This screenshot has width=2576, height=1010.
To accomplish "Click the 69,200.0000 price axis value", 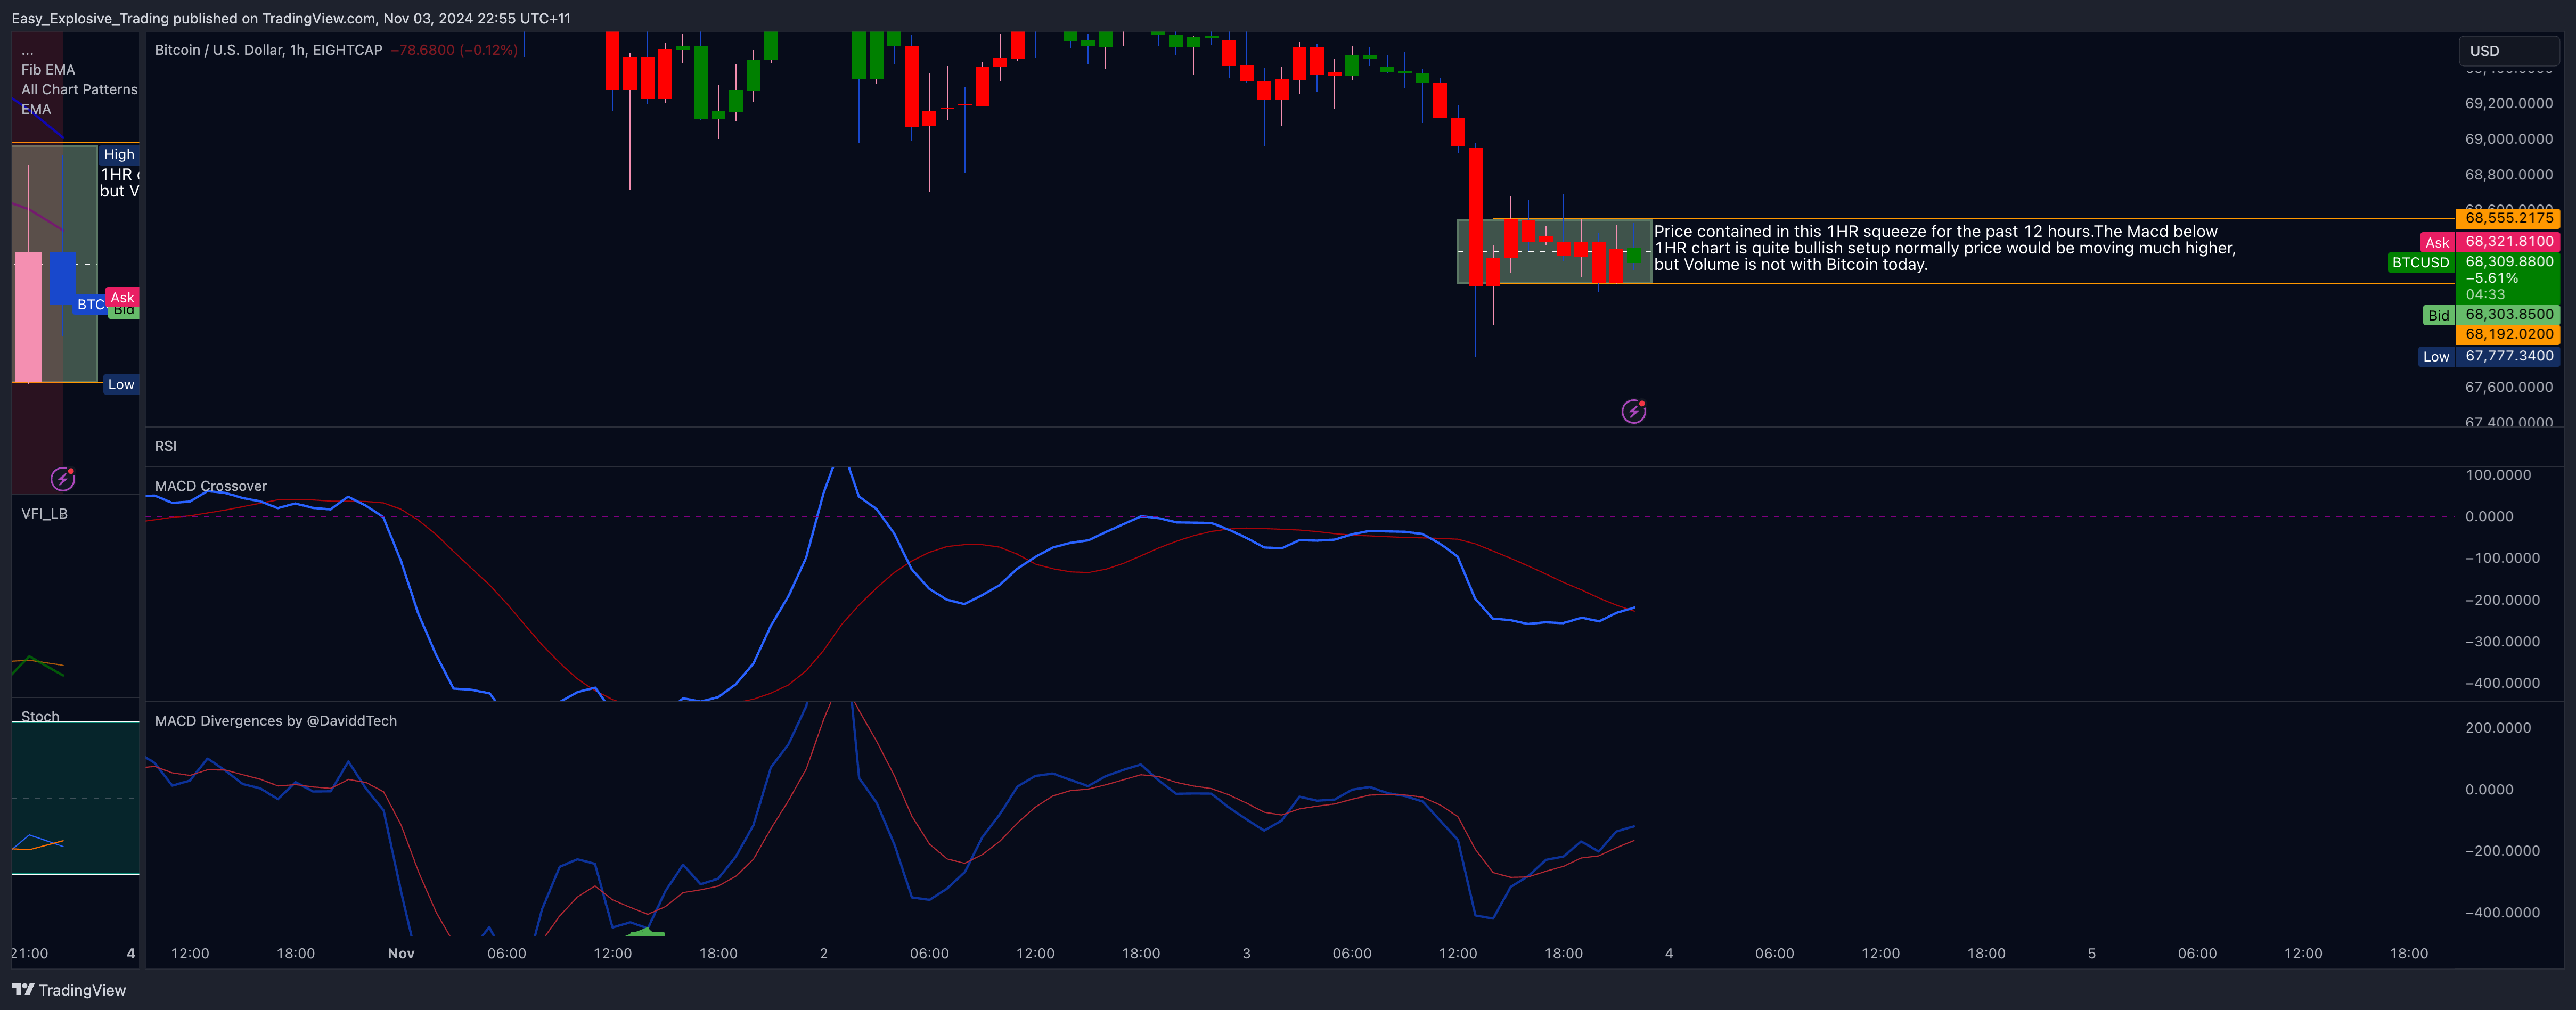I will coord(2509,104).
